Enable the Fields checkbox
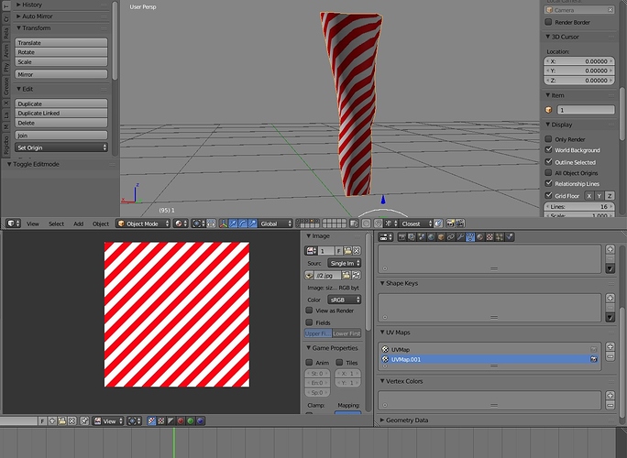 309,322
